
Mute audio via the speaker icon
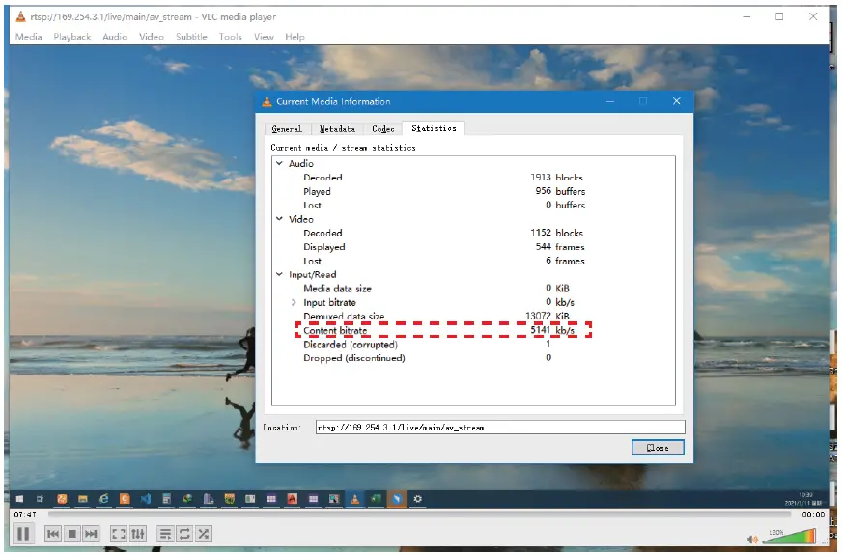click(x=752, y=539)
